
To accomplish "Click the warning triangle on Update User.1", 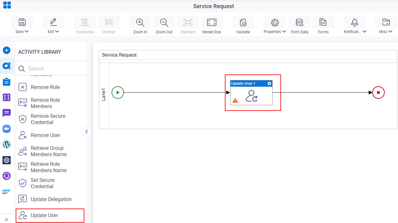I will tap(235, 101).
